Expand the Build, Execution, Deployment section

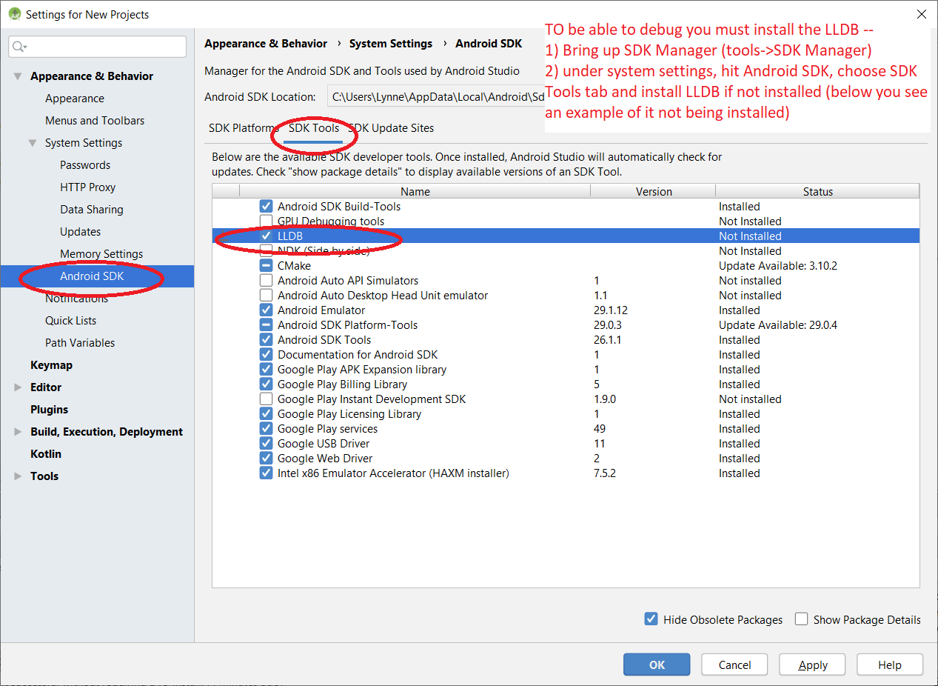pyautogui.click(x=18, y=432)
